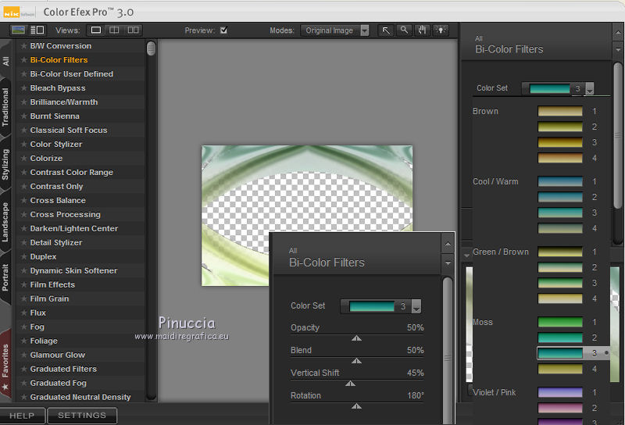Select the Graduated Neutral Density filter
Screen dimensions: 625x425
click(80, 397)
